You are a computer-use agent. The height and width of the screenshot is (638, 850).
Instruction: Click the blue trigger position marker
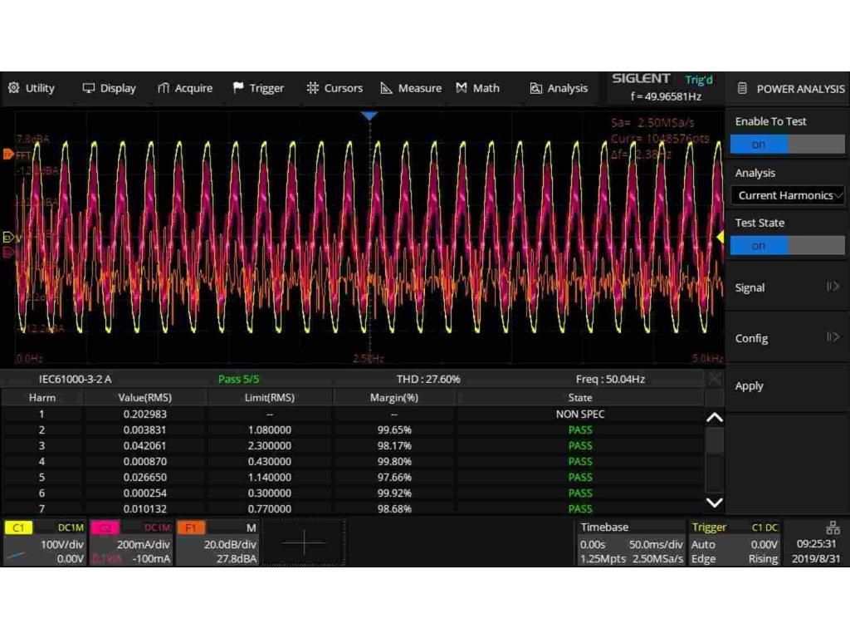pyautogui.click(x=369, y=116)
